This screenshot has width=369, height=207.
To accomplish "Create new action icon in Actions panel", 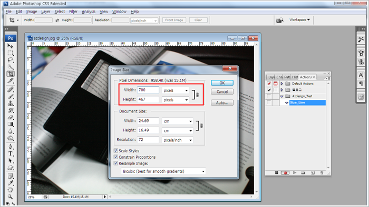I will [313, 173].
